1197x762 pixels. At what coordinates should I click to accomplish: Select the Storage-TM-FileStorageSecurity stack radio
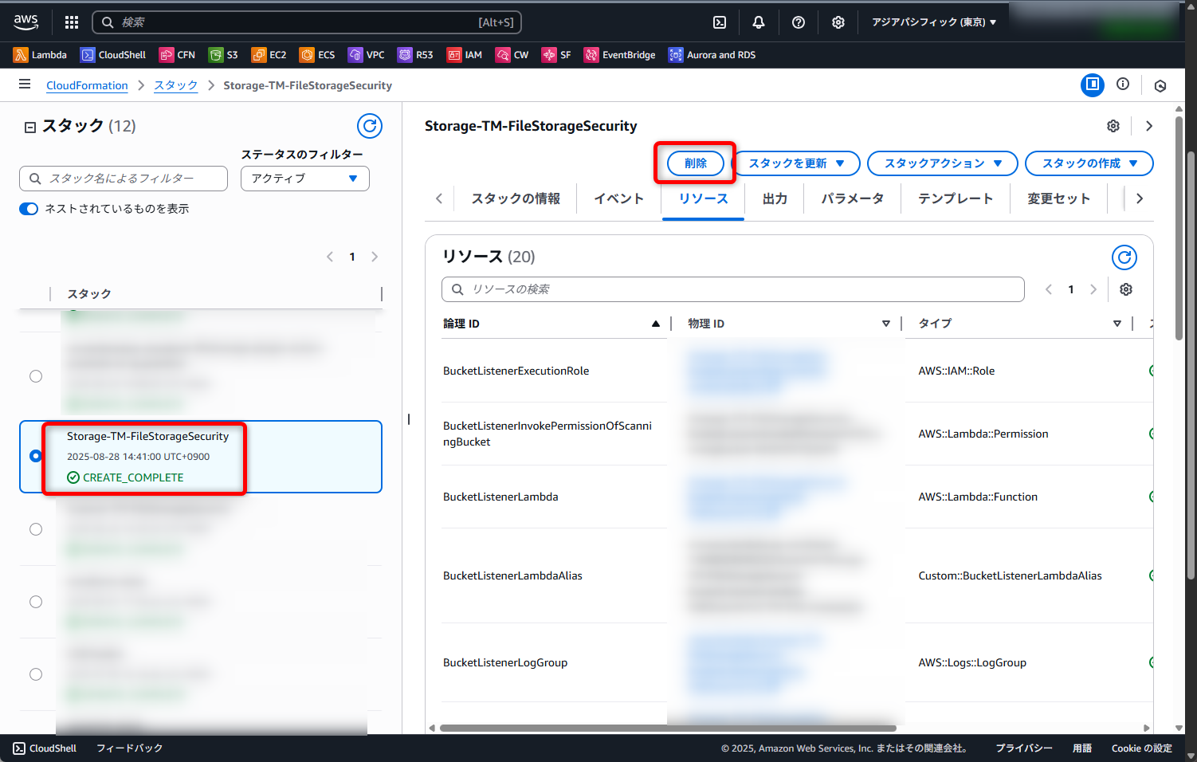tap(35, 456)
